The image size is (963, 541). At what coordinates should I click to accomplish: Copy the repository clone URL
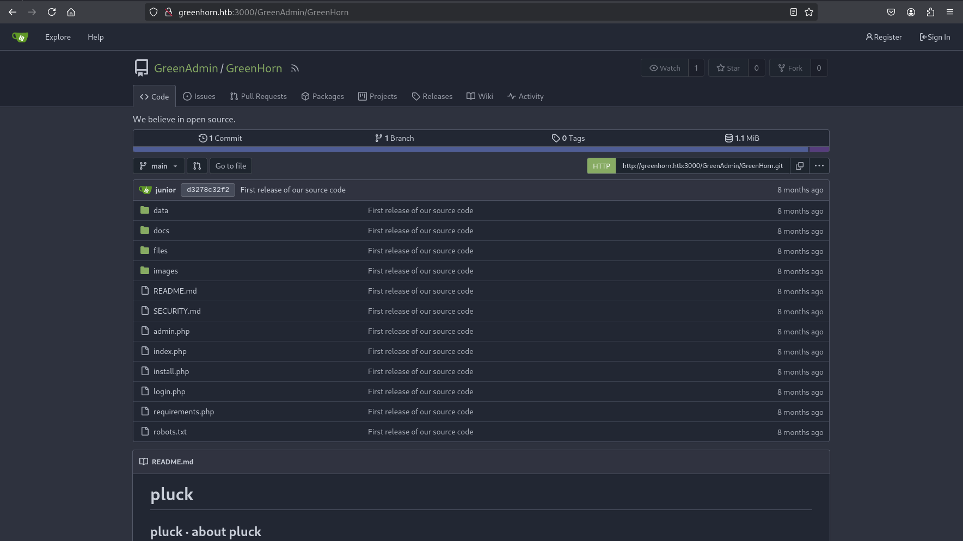[x=799, y=166]
